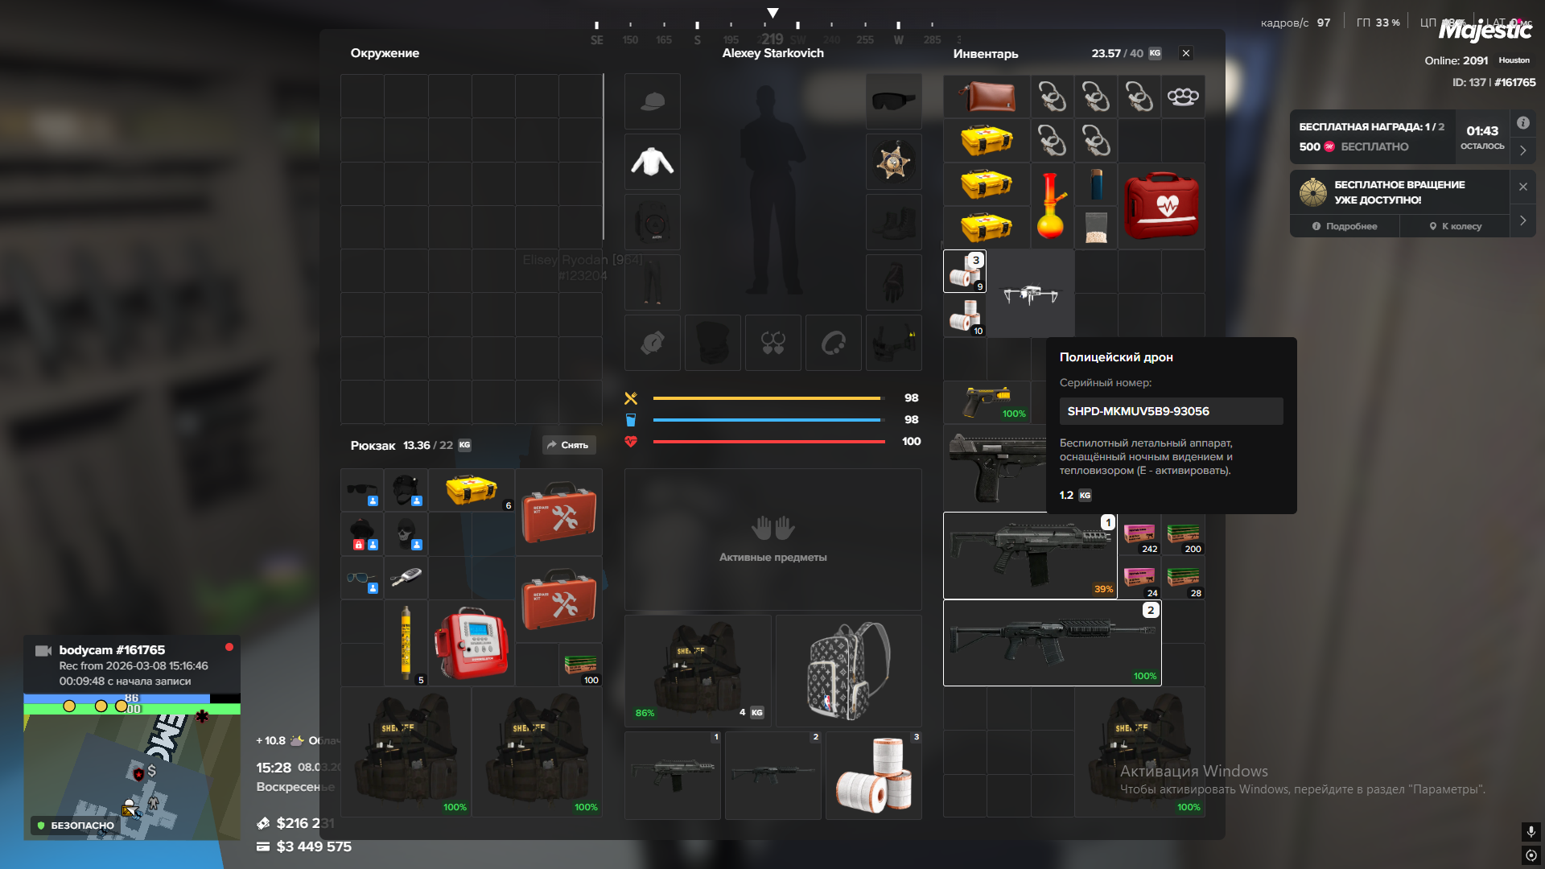This screenshot has height=869, width=1545.
Task: Click the Снять backpack button
Action: [568, 445]
